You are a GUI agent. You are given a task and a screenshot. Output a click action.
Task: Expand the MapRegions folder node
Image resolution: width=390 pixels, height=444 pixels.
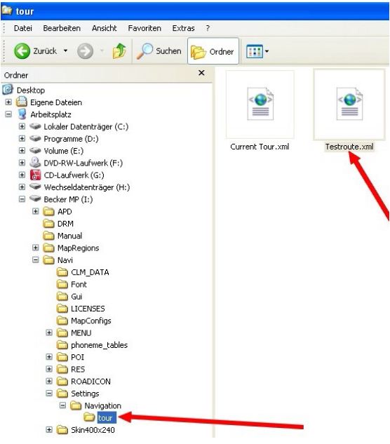(35, 248)
